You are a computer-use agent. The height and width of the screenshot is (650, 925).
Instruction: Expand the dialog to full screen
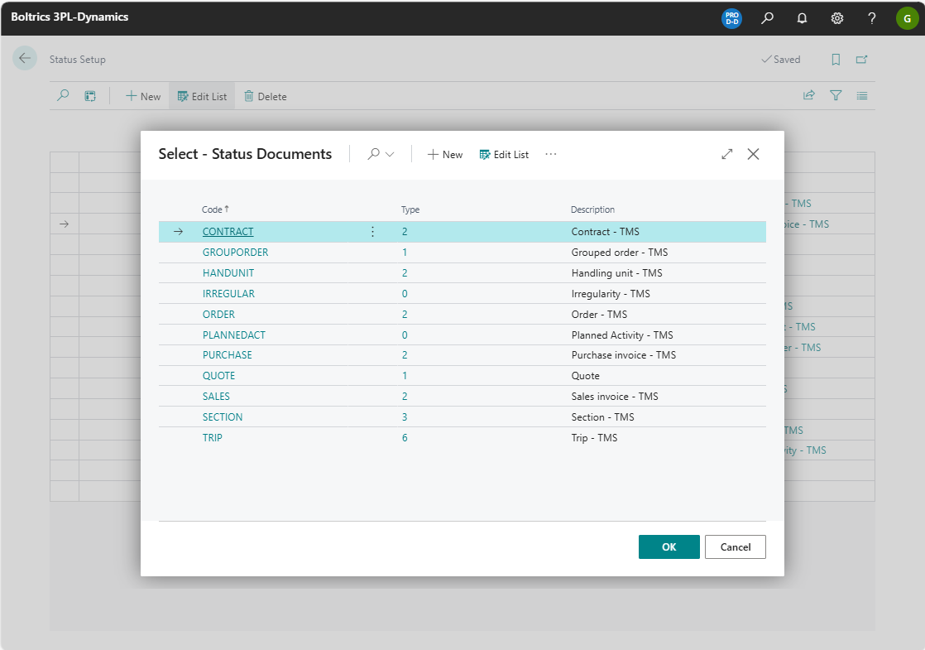click(x=726, y=153)
